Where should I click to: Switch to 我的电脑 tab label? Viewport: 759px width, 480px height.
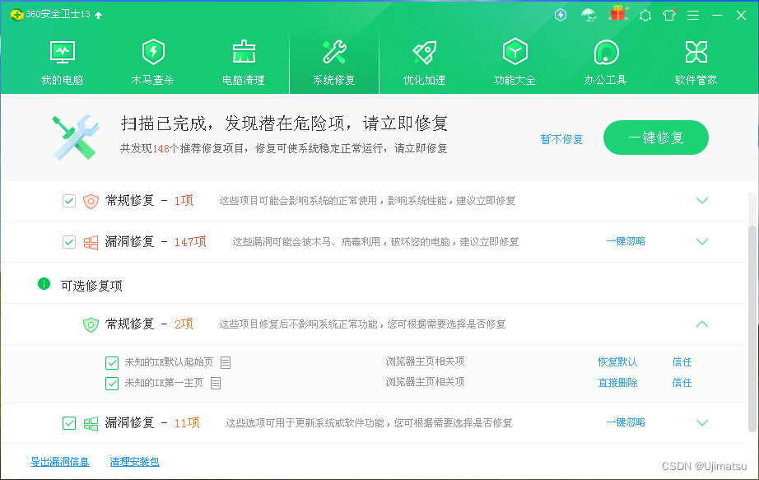(x=63, y=80)
